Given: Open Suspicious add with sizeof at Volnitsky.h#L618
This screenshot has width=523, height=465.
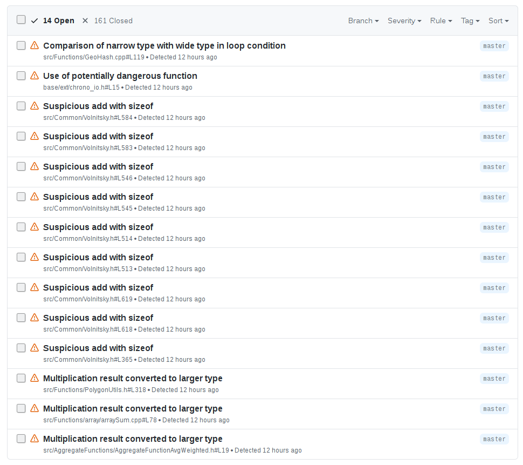Looking at the screenshot, I should click(x=98, y=318).
